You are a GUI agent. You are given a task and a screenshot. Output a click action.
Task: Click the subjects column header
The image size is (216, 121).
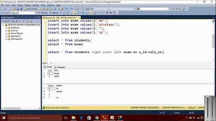click(x=59, y=85)
